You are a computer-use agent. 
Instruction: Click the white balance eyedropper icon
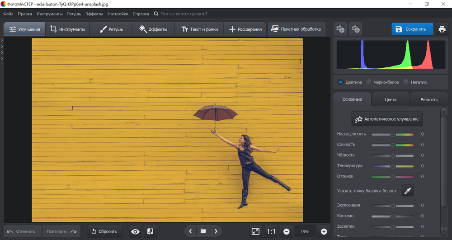(407, 191)
